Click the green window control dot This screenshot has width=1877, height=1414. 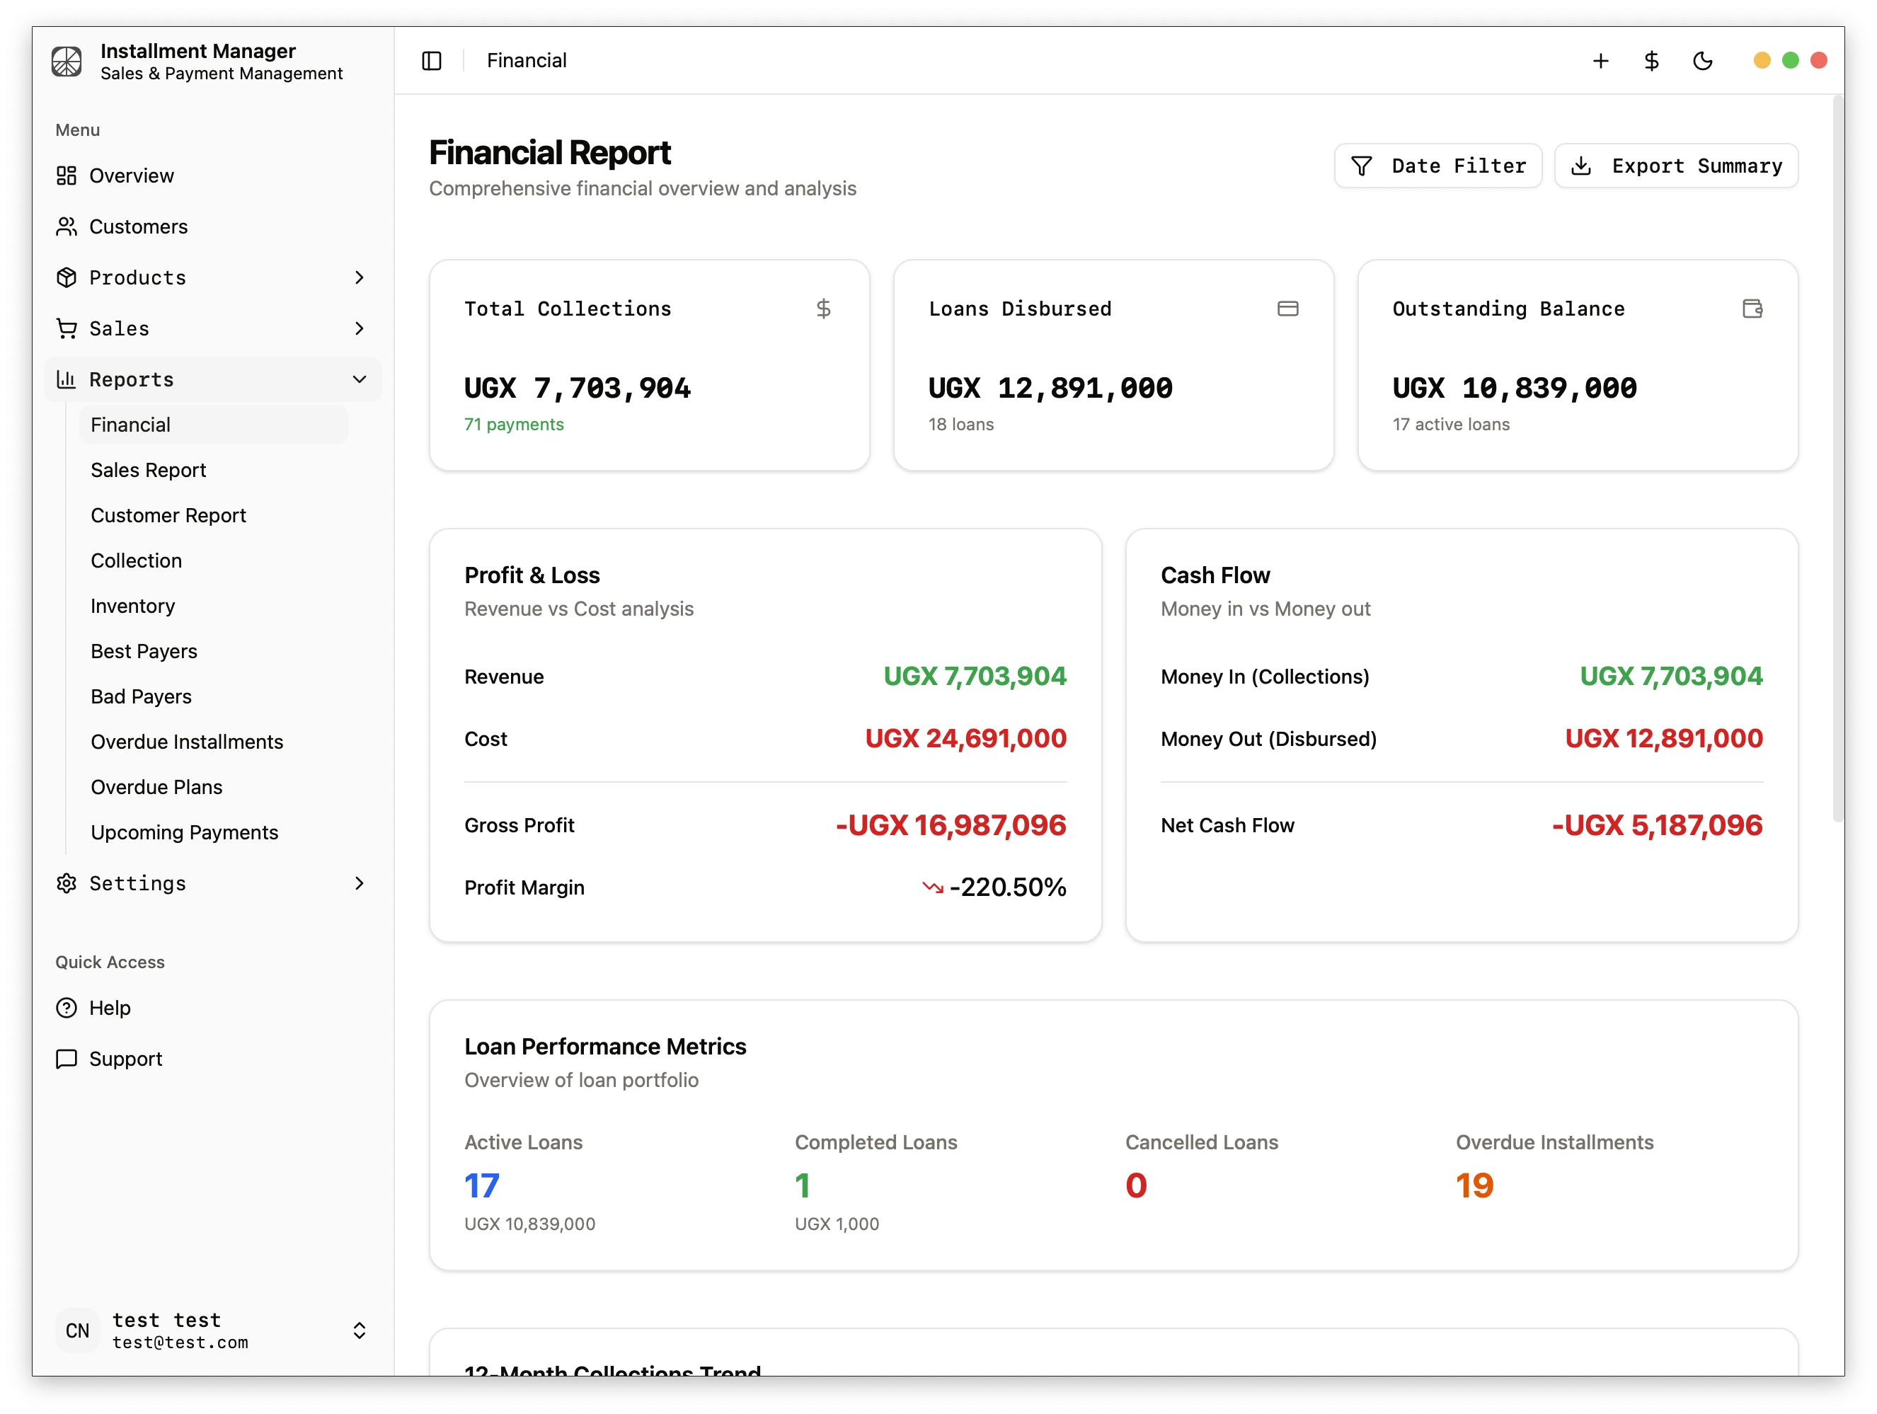point(1791,60)
